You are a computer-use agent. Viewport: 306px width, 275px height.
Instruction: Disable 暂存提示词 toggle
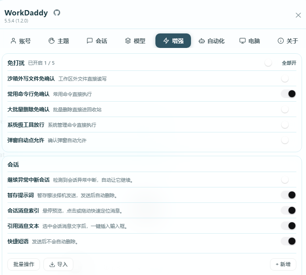point(288,195)
